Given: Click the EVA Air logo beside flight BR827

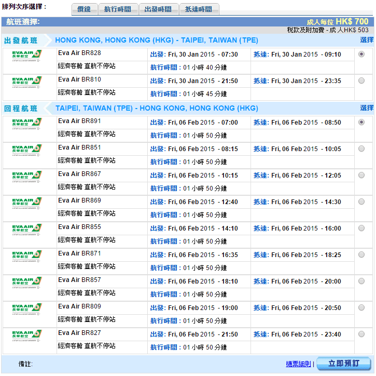Looking at the screenshot, I should click(27, 335).
